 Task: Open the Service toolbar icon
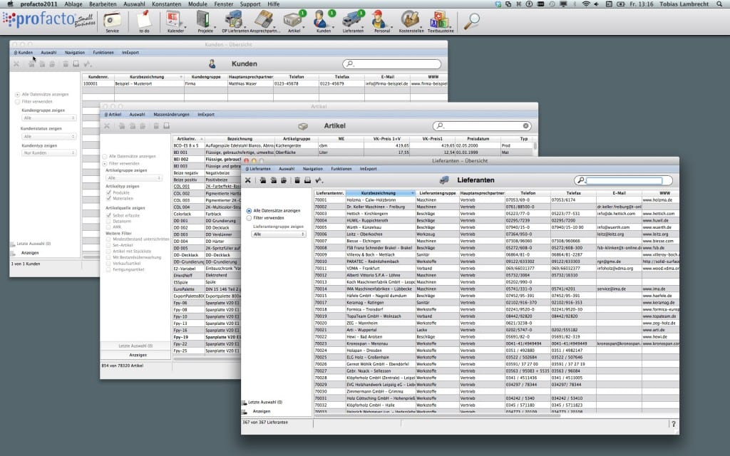112,21
